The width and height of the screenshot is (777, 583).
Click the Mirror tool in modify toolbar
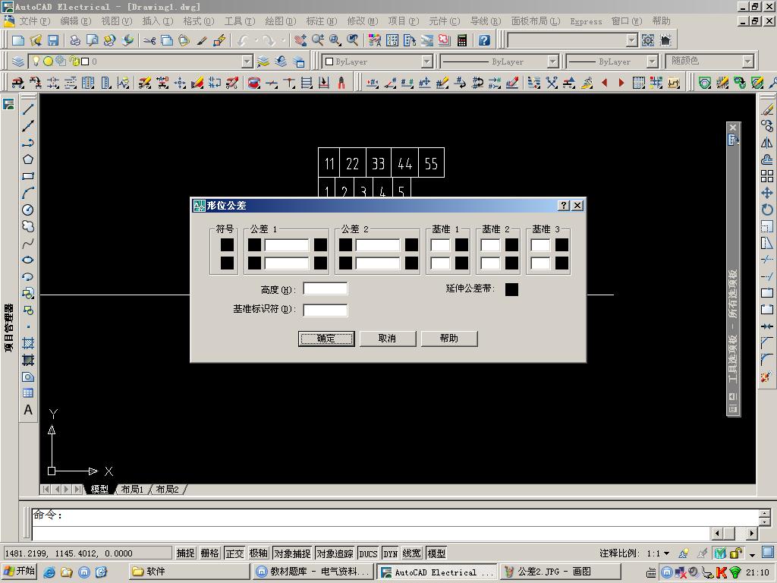point(766,143)
